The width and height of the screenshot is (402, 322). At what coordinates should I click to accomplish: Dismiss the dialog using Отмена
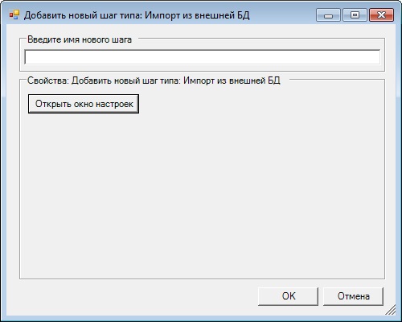[353, 296]
